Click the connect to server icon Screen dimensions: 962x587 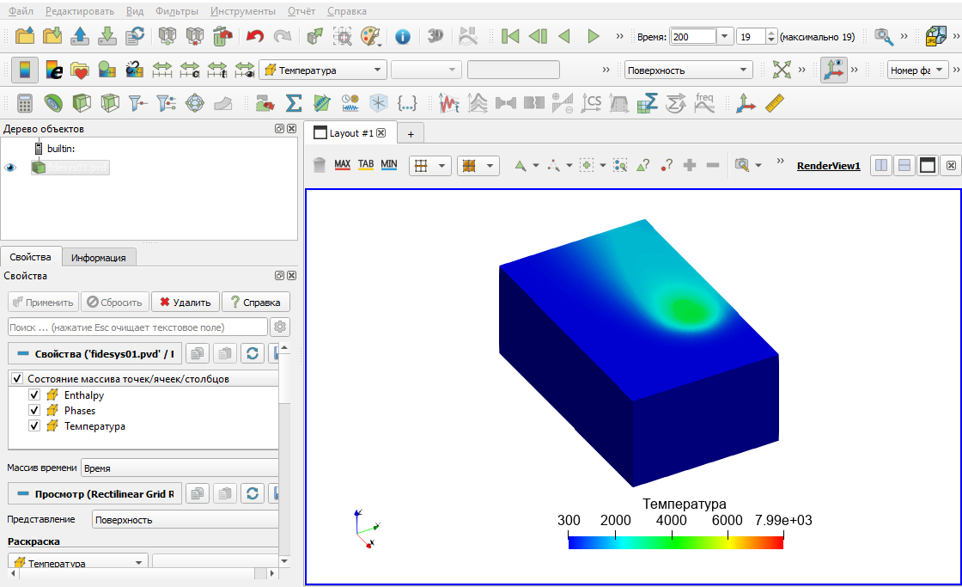167,36
